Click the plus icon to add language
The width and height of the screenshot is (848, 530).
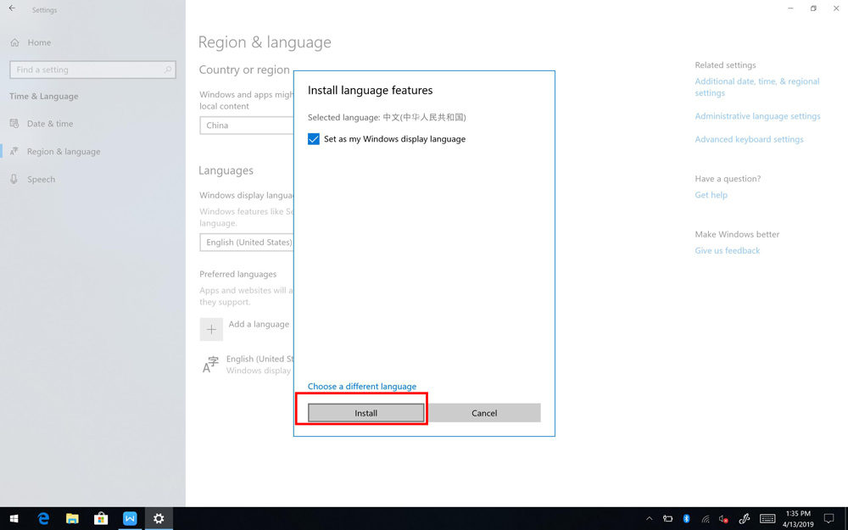[211, 329]
